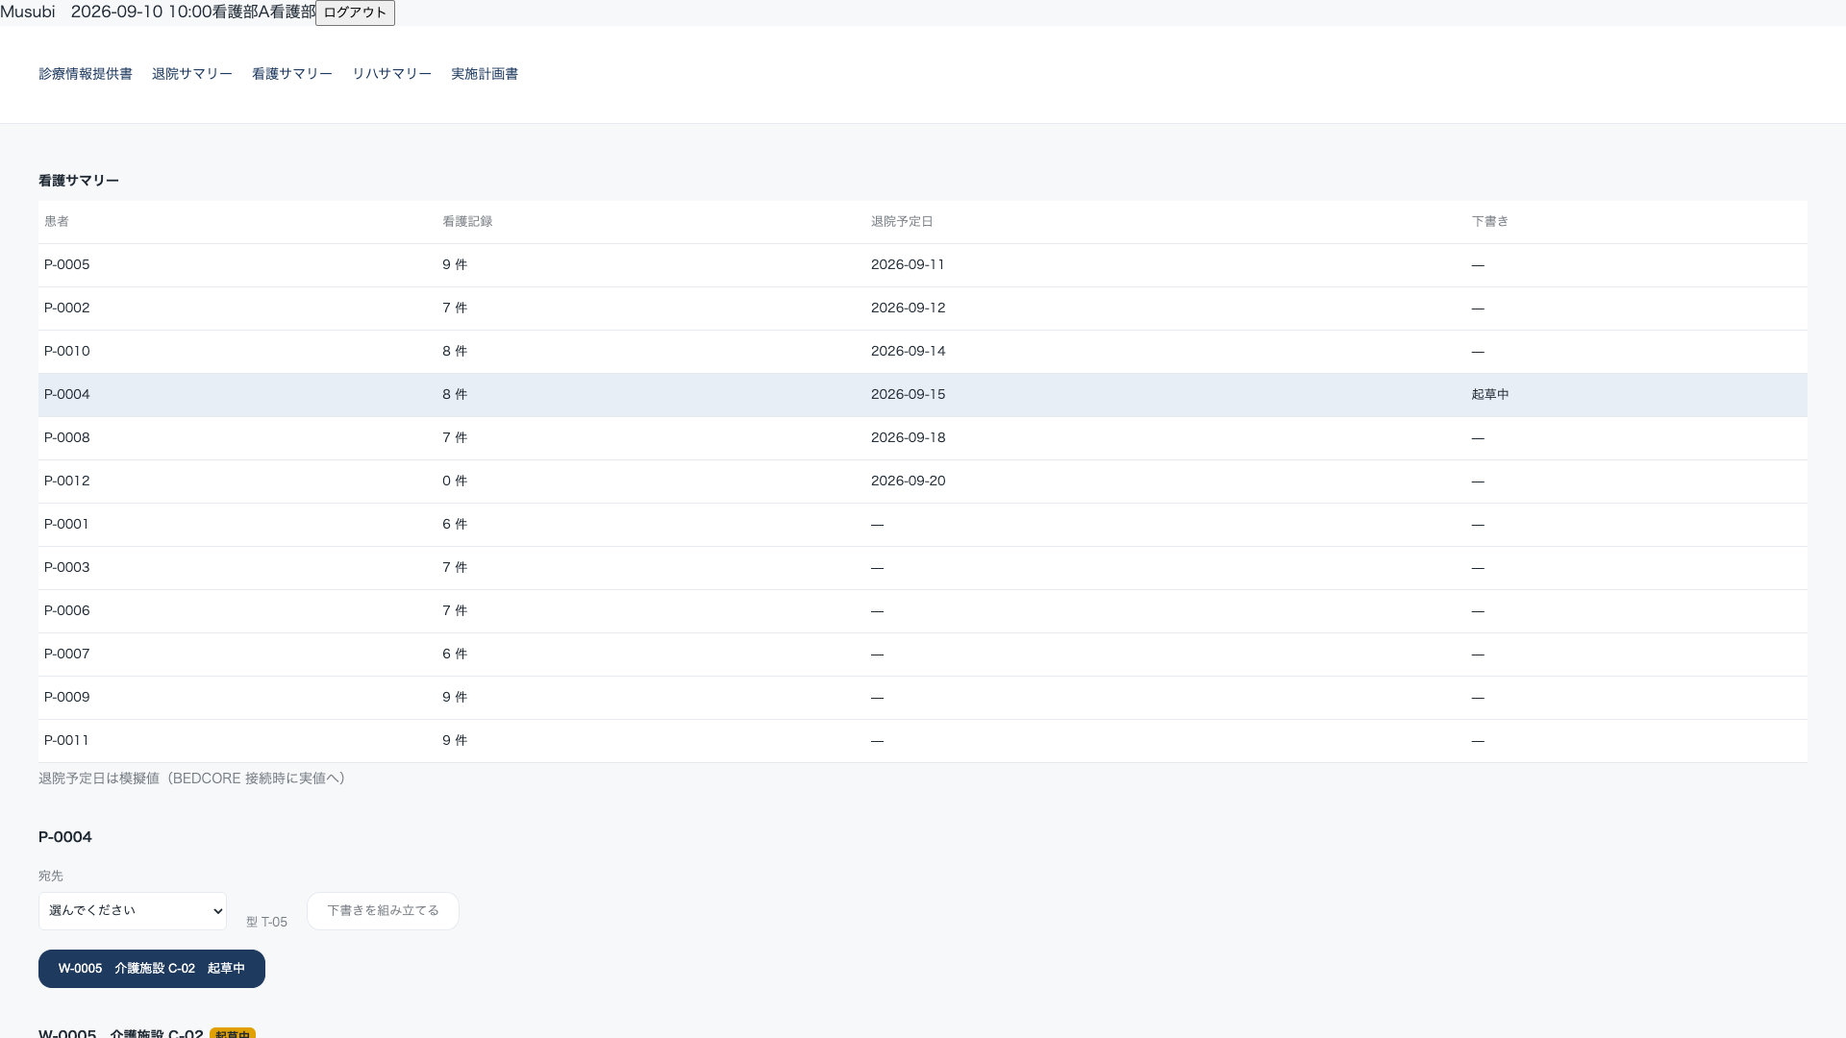Viewport: 1846px width, 1038px height.
Task: Click the 看護記録 column header
Action: (467, 222)
